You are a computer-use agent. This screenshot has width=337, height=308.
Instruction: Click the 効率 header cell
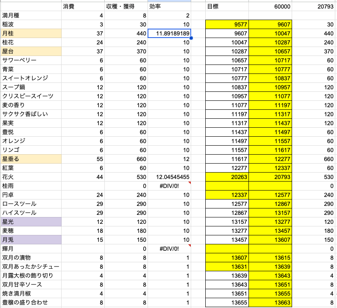pyautogui.click(x=169, y=6)
